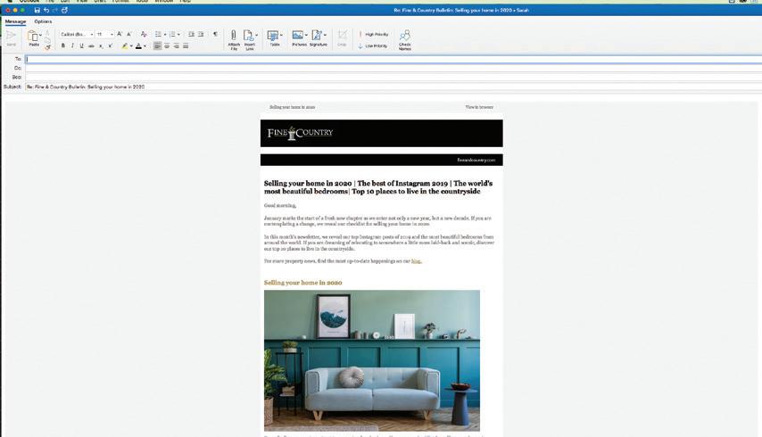Image resolution: width=762 pixels, height=437 pixels.
Task: Click the Format Painter brush icon
Action: (x=47, y=47)
